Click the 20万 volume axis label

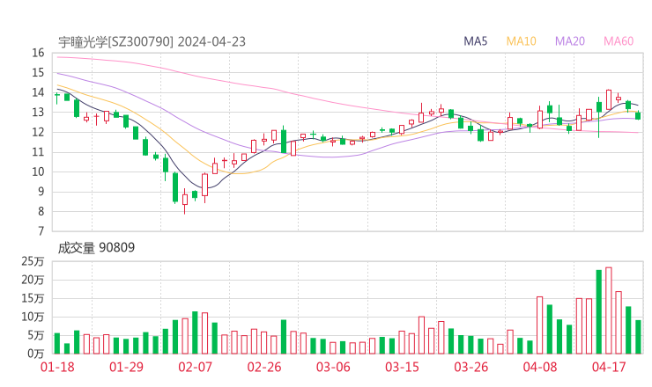(33, 281)
